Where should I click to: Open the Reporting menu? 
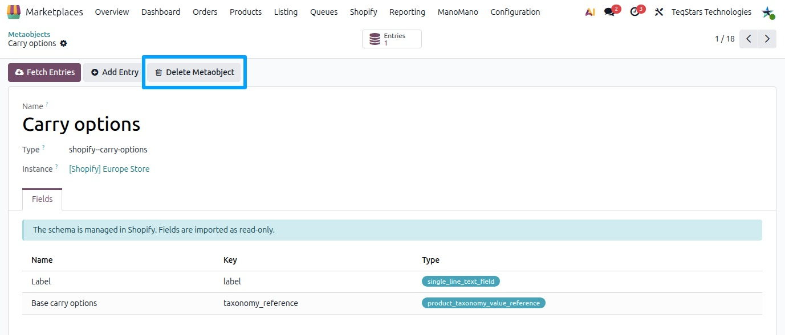pos(407,12)
